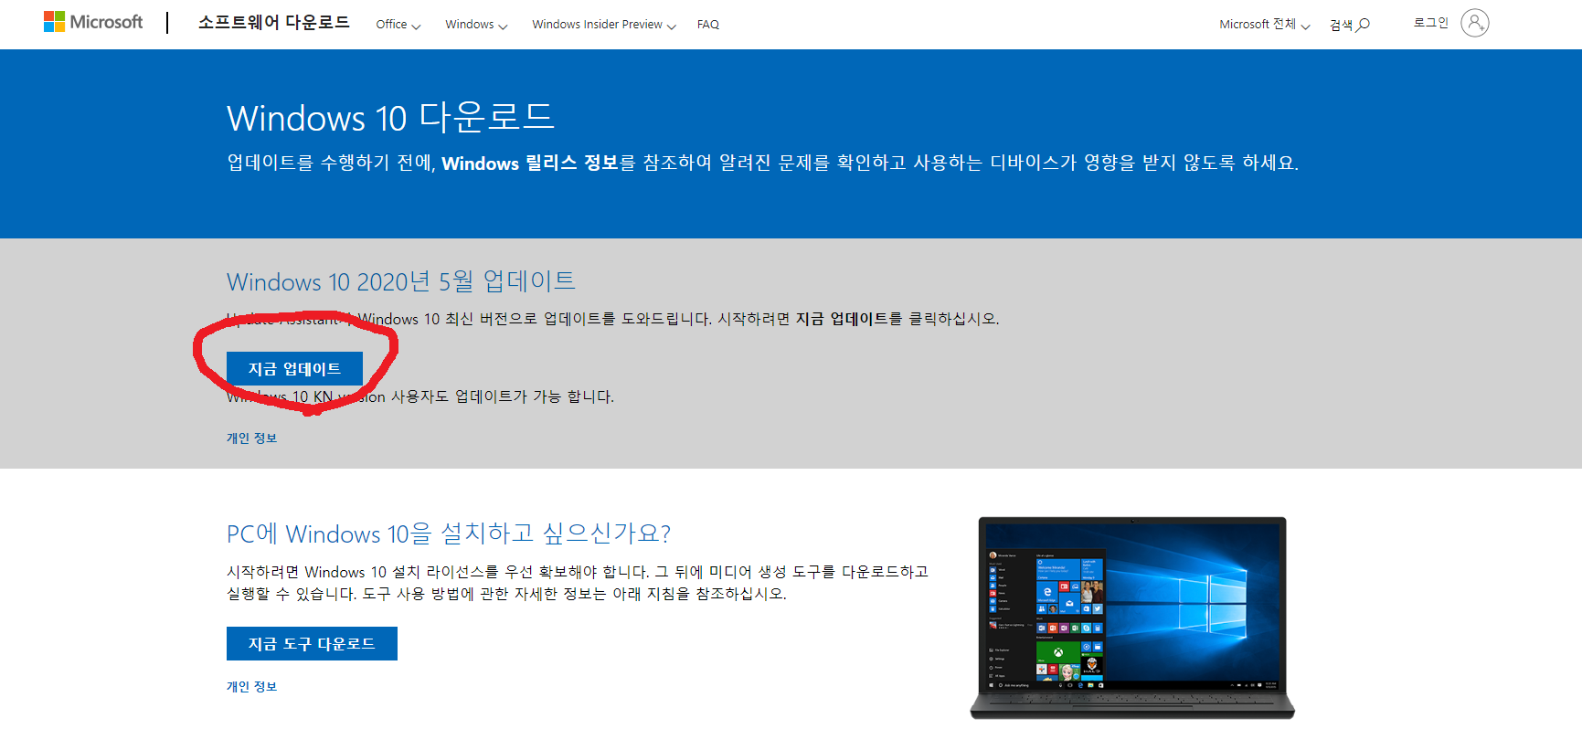Click the Windows 10 KN version sentence
The width and height of the screenshot is (1582, 729).
(x=420, y=396)
